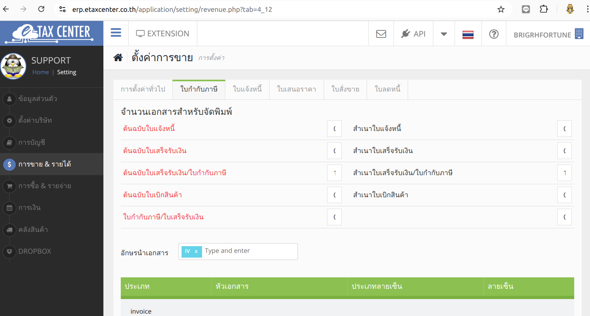Viewport: 590px width, 316px height.
Task: Click the ลายเซ็น column header
Action: [529, 286]
